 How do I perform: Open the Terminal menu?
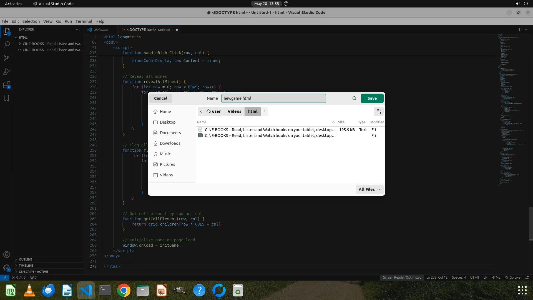(x=84, y=21)
